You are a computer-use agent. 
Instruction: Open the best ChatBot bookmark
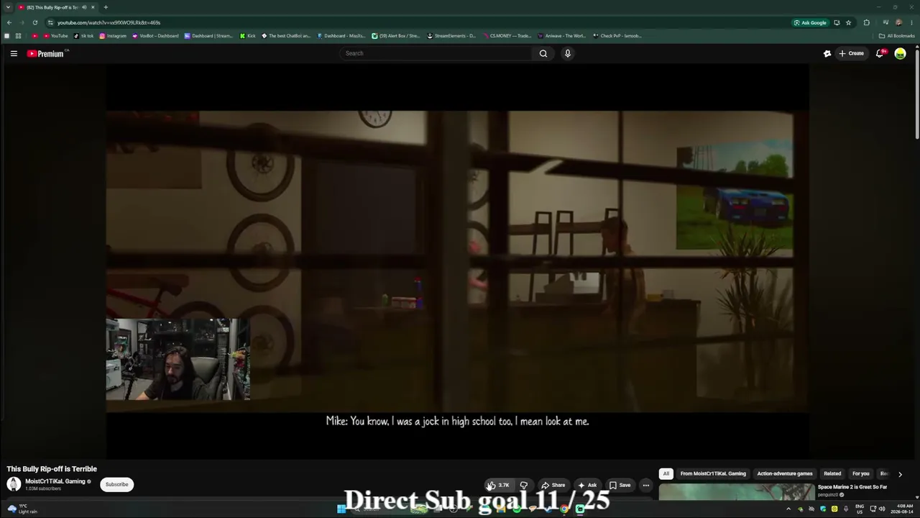pyautogui.click(x=287, y=35)
